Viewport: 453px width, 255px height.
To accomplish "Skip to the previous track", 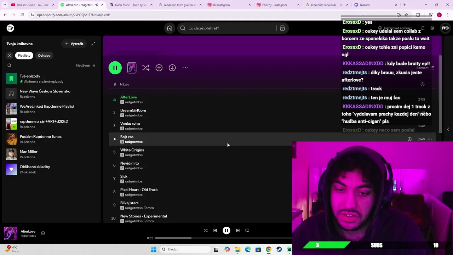I will (215, 230).
